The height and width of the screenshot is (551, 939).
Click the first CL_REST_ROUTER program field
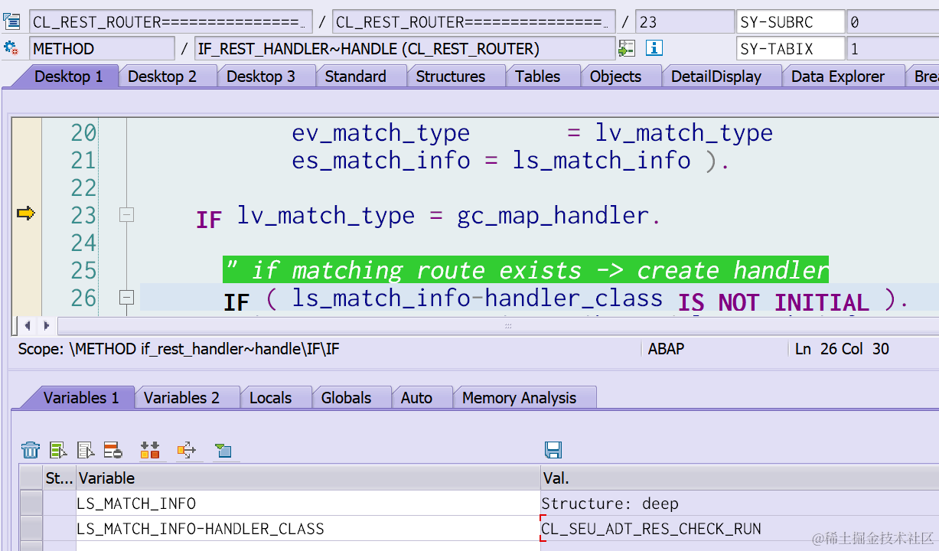pyautogui.click(x=171, y=21)
